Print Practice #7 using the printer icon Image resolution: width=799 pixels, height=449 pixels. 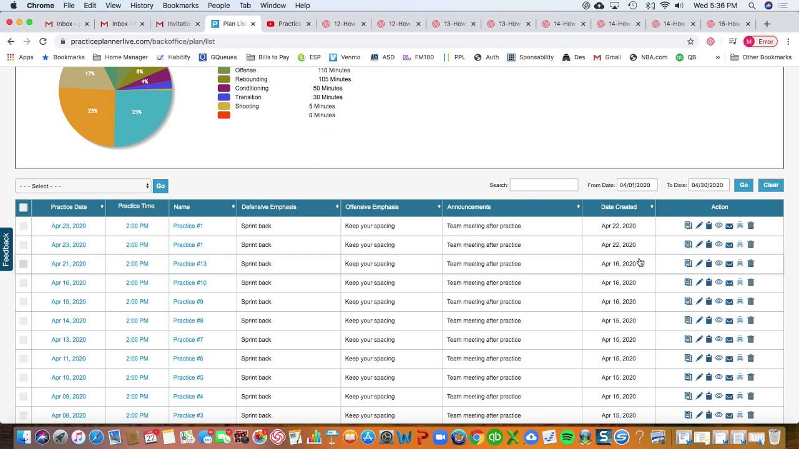pos(740,339)
